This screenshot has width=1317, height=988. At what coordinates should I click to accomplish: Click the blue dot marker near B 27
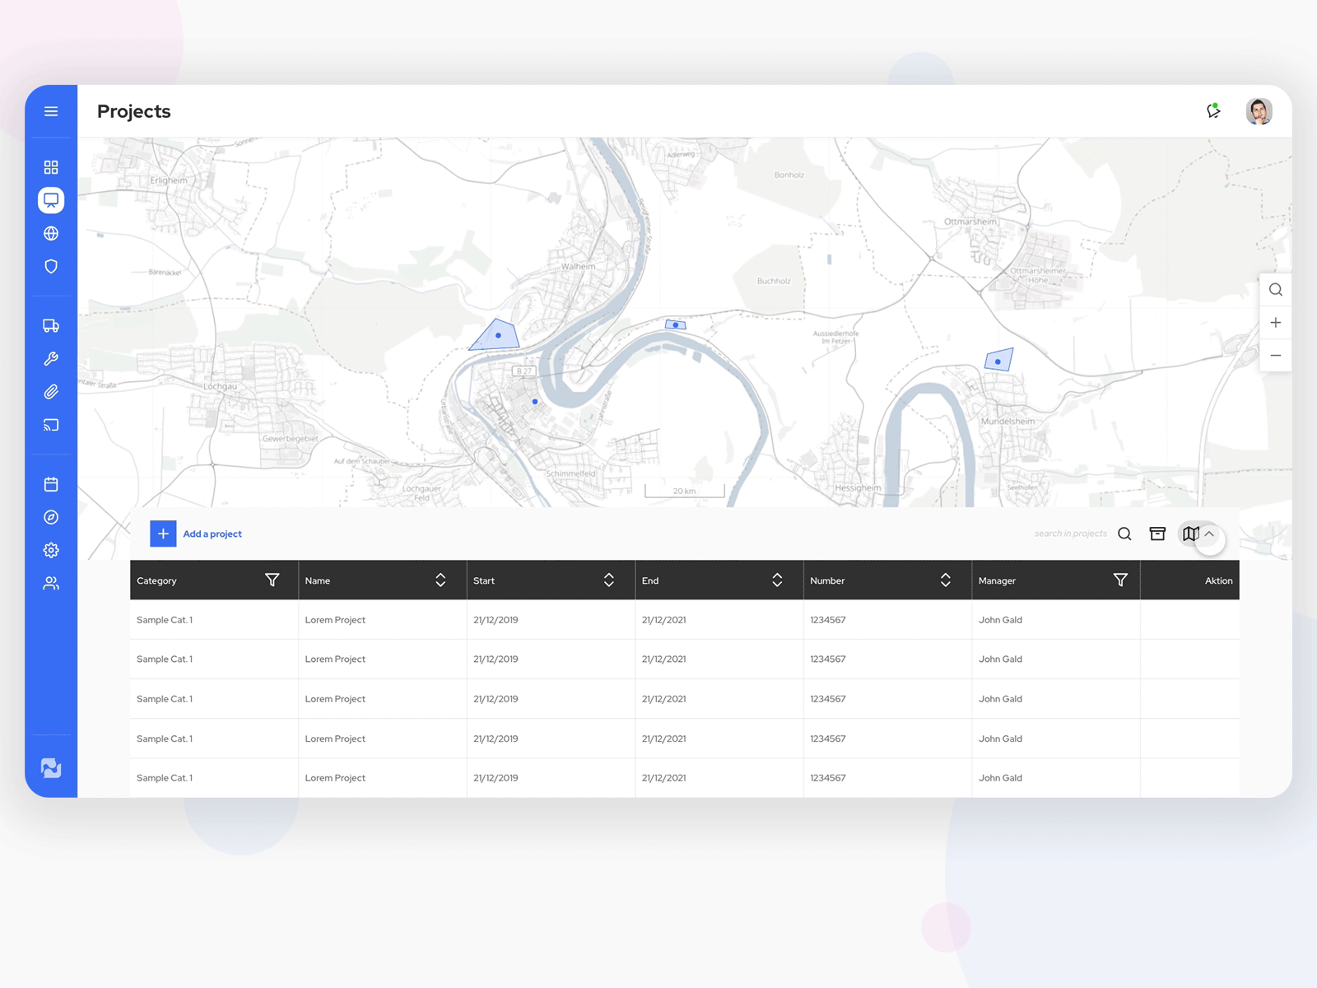[x=535, y=402]
